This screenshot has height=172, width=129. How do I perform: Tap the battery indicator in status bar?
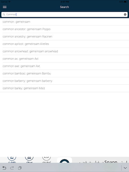click(126, 2)
